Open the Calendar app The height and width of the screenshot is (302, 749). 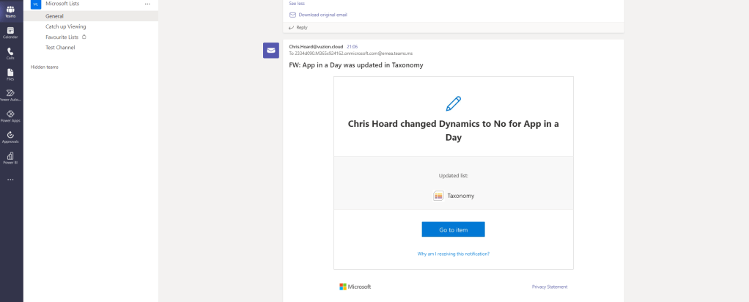(10, 32)
